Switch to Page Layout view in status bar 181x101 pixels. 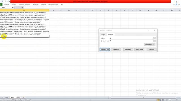click(160, 100)
